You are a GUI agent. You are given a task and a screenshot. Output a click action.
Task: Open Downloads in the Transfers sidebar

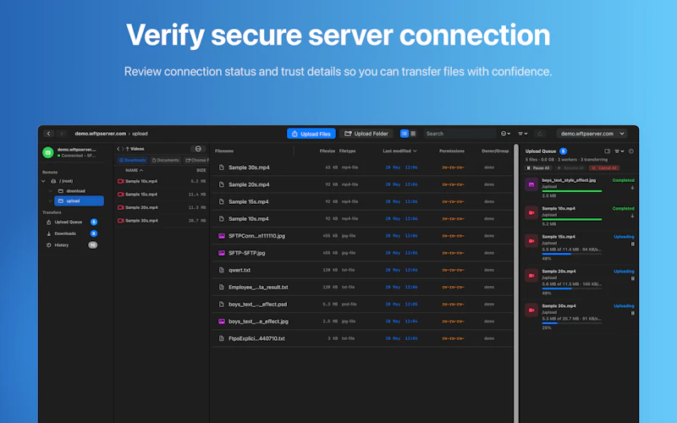[x=72, y=233]
